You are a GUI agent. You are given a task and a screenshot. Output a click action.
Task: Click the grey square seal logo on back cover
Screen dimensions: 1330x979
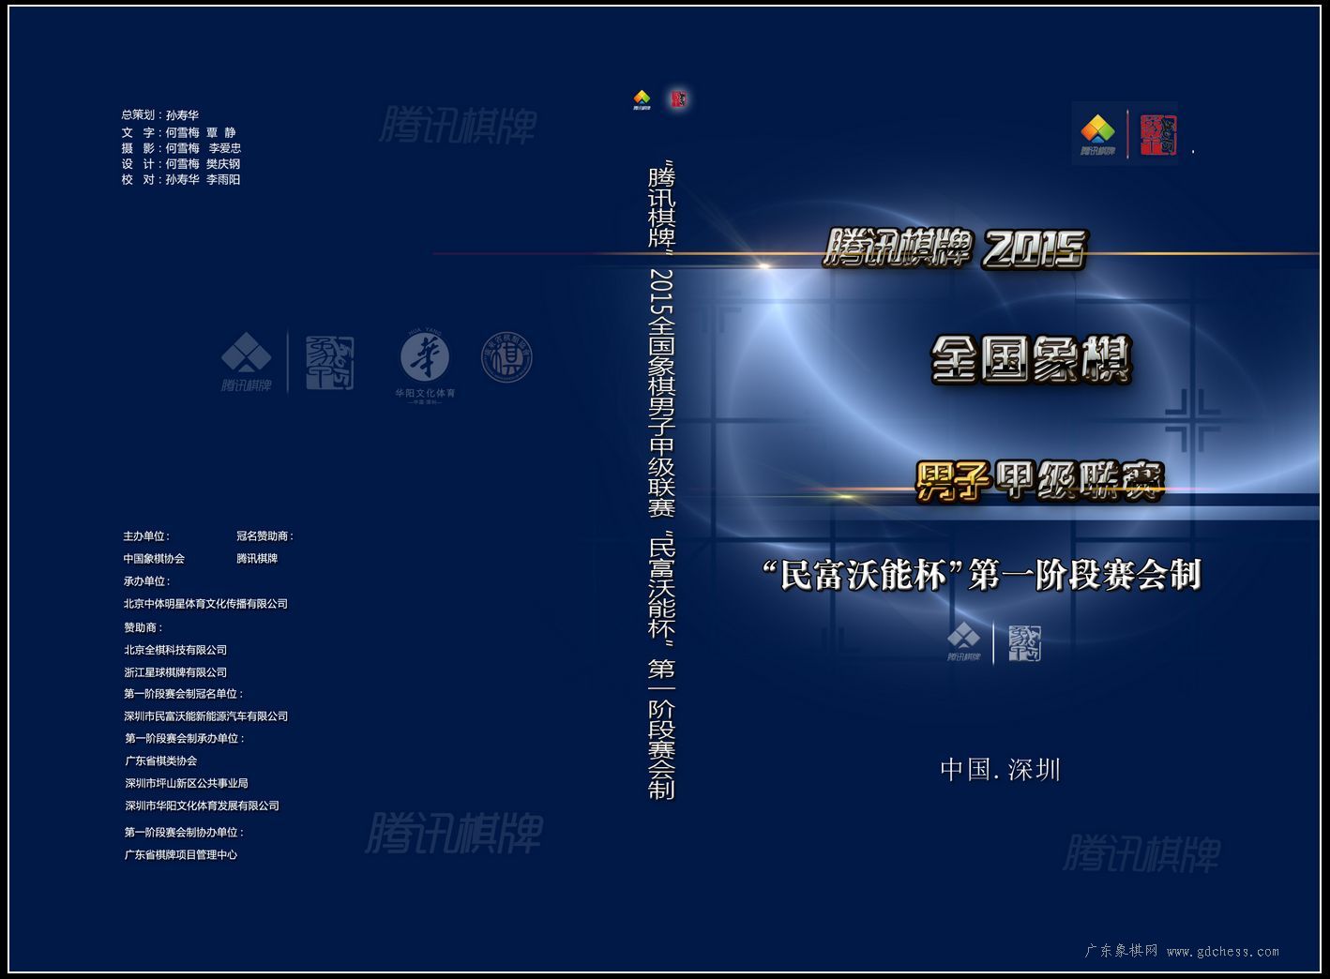pyautogui.click(x=330, y=363)
